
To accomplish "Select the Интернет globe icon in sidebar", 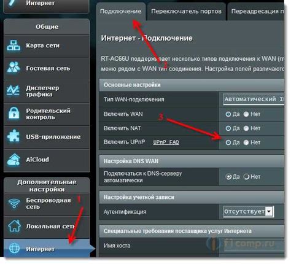I will point(14,249).
